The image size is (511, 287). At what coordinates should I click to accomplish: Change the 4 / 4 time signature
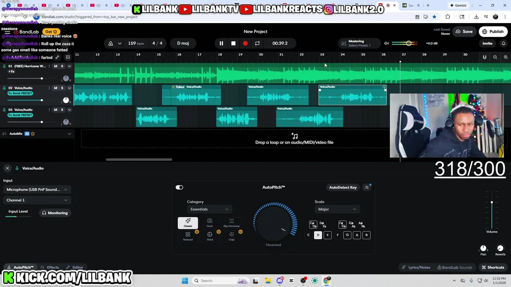tap(157, 43)
